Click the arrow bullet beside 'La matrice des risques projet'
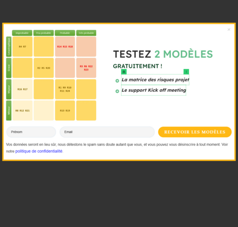Screen dimensions: 238x227 (x=117, y=81)
